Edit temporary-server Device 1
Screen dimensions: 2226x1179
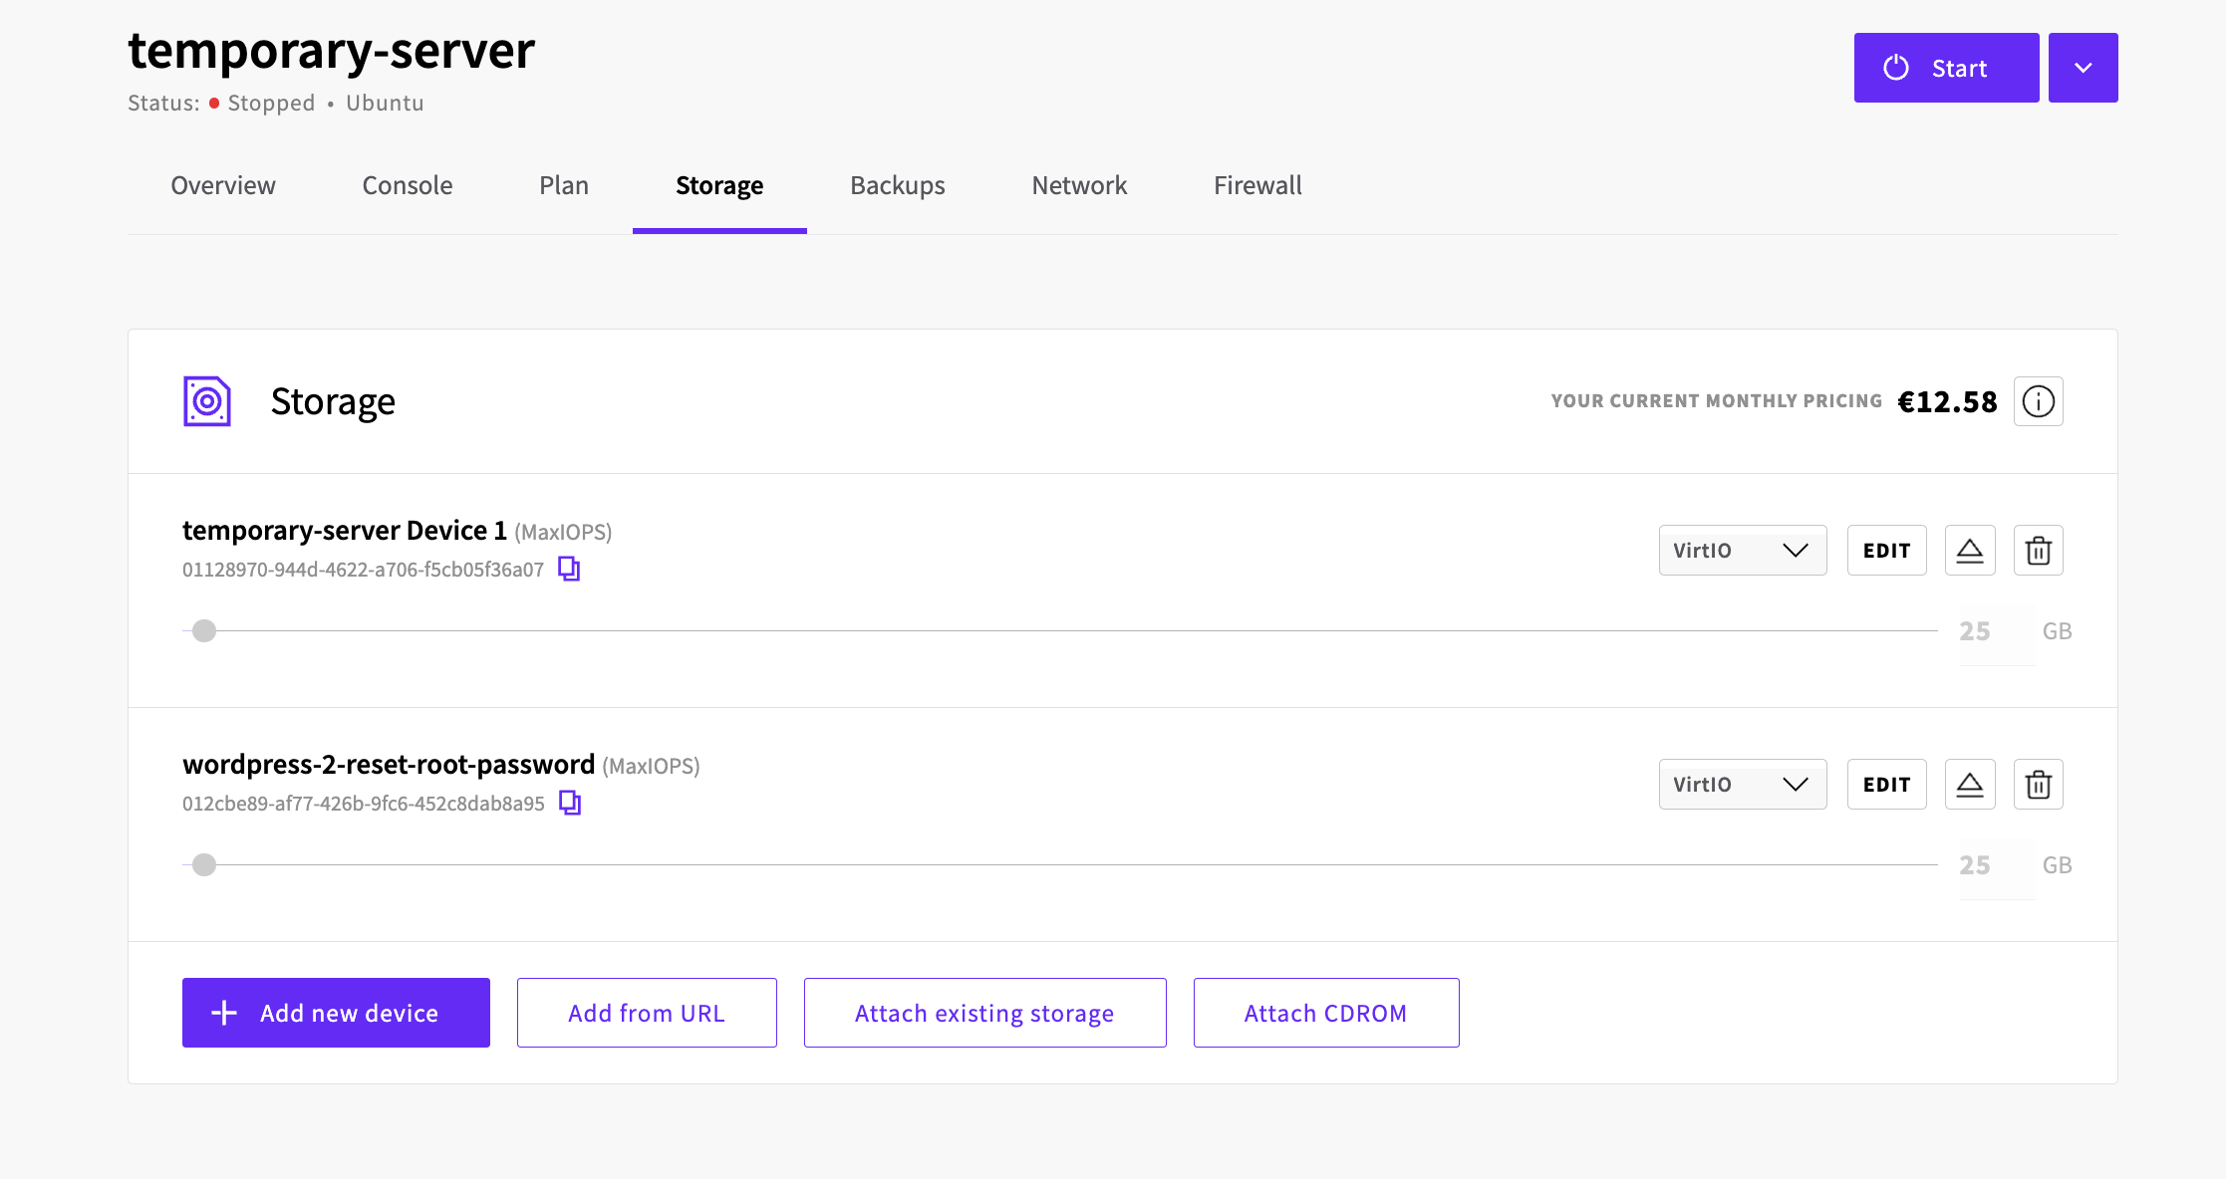pos(1887,550)
